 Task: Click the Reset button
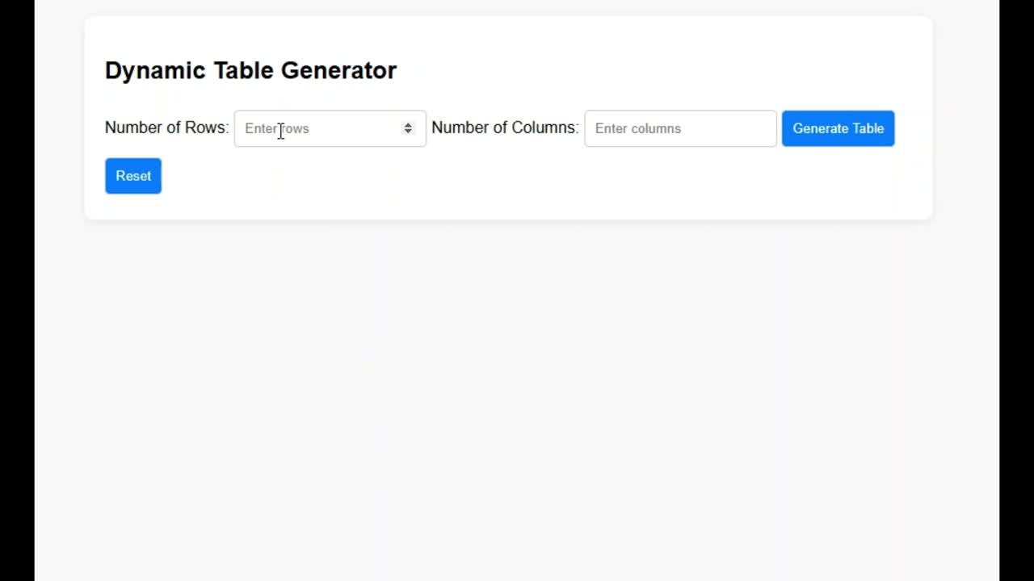[133, 176]
